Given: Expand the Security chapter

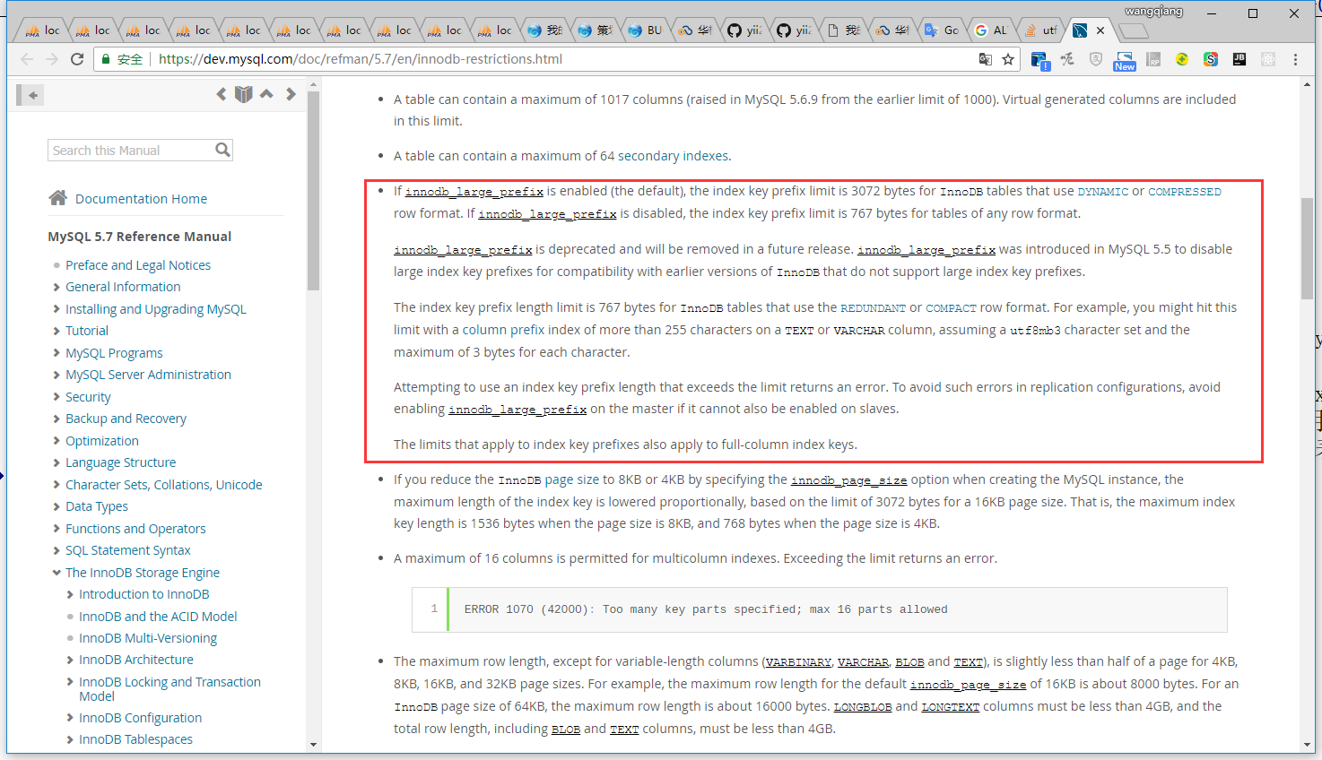Looking at the screenshot, I should pyautogui.click(x=57, y=397).
